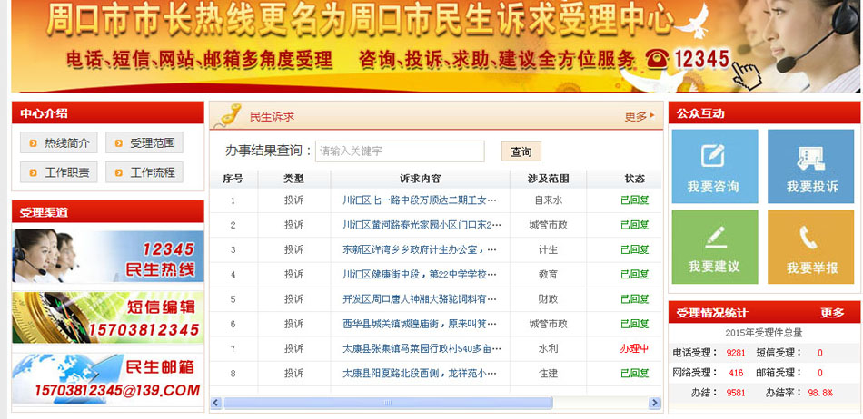Open the complaint about 东新区许湾乡
This screenshot has height=419, width=863.
420,249
